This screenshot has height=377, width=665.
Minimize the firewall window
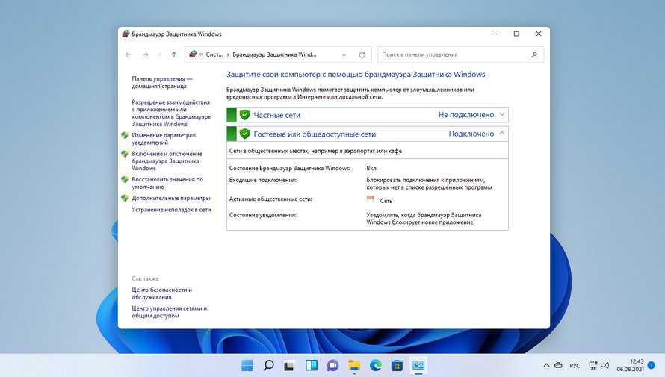pos(495,34)
